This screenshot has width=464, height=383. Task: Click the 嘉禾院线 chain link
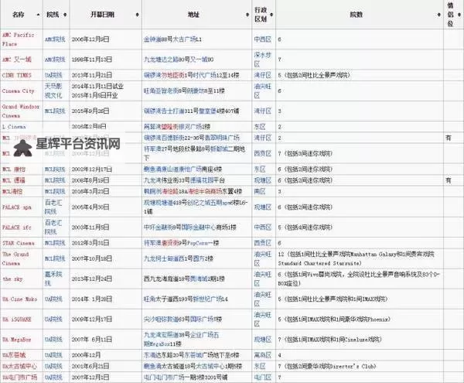[53, 279]
